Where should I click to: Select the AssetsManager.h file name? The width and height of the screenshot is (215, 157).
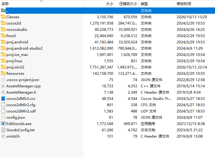(x=21, y=92)
